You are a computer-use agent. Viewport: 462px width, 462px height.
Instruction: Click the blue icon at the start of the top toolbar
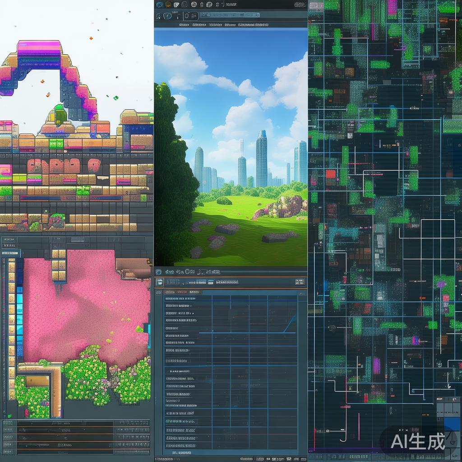pos(159,5)
